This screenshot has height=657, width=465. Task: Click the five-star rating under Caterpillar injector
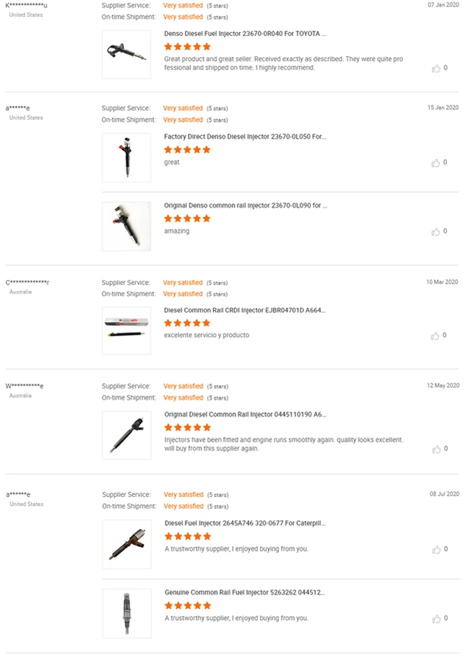pos(188,537)
